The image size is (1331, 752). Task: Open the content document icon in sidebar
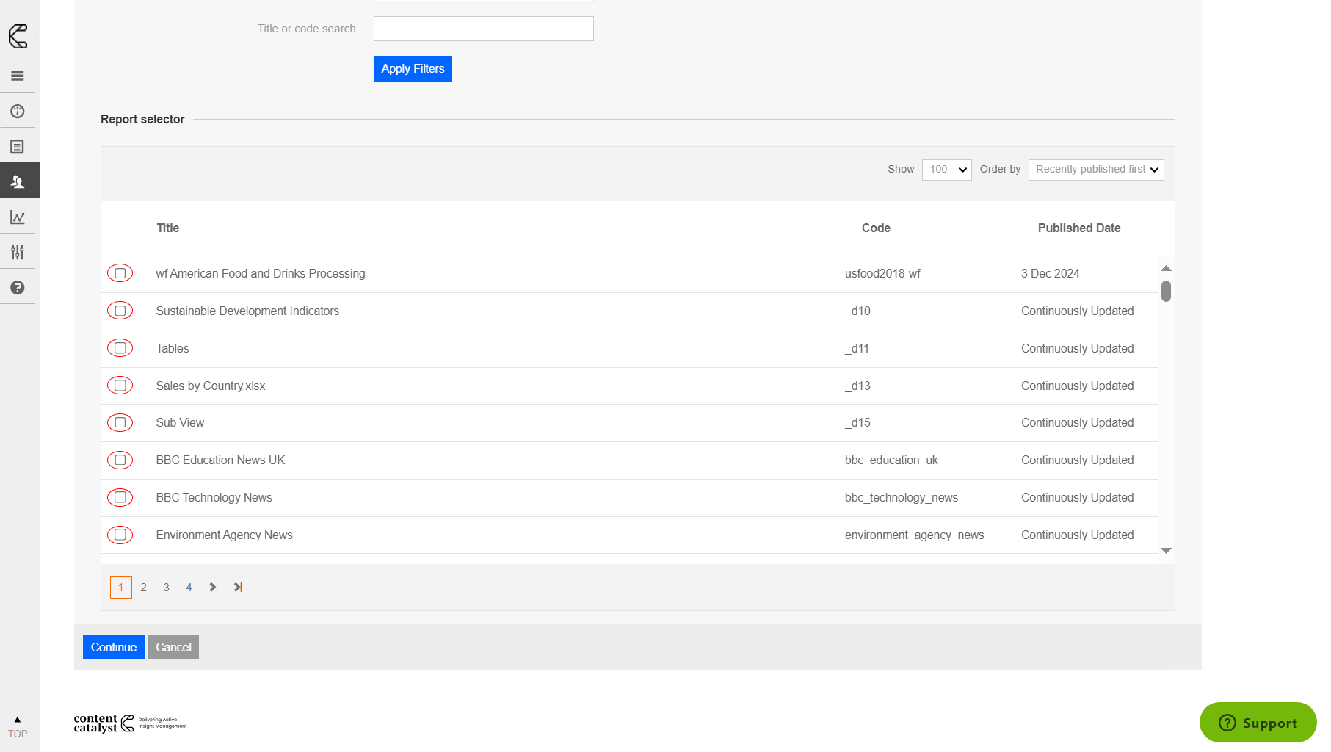[18, 147]
